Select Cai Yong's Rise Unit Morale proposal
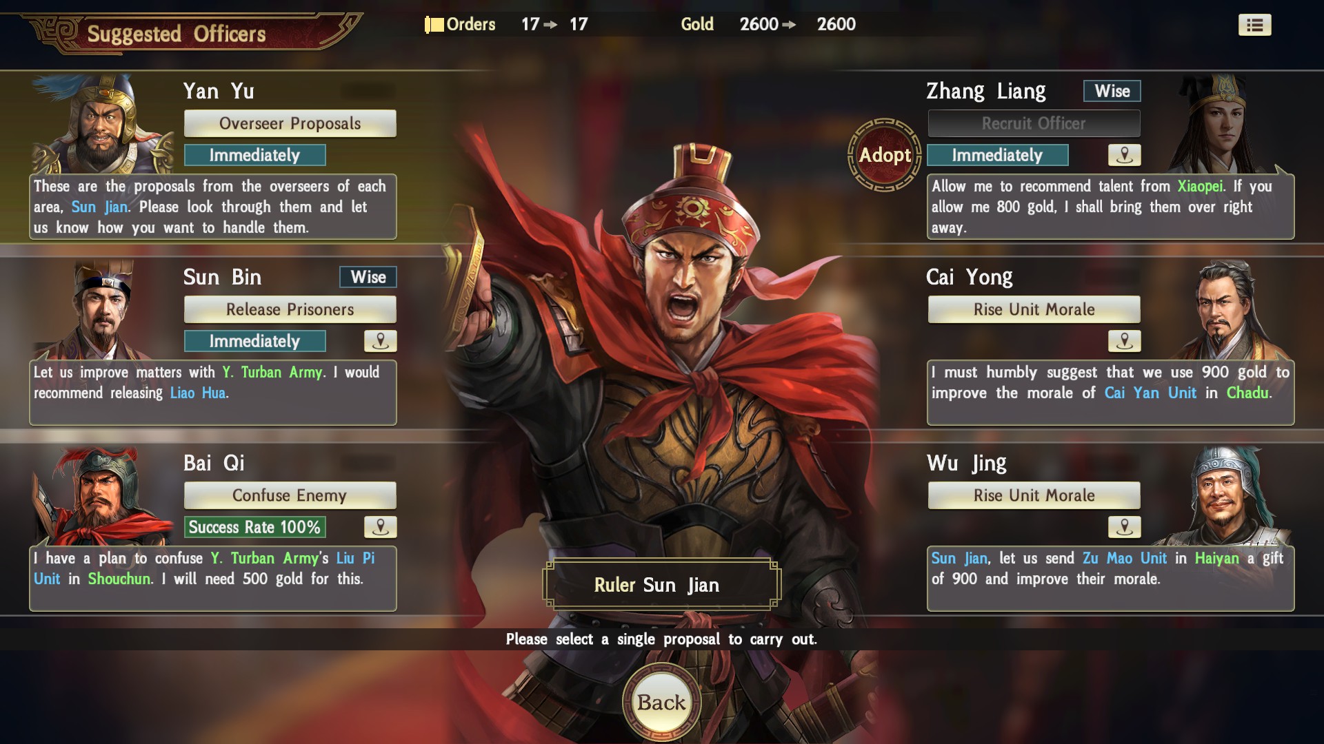The height and width of the screenshot is (744, 1324). pyautogui.click(x=1034, y=309)
